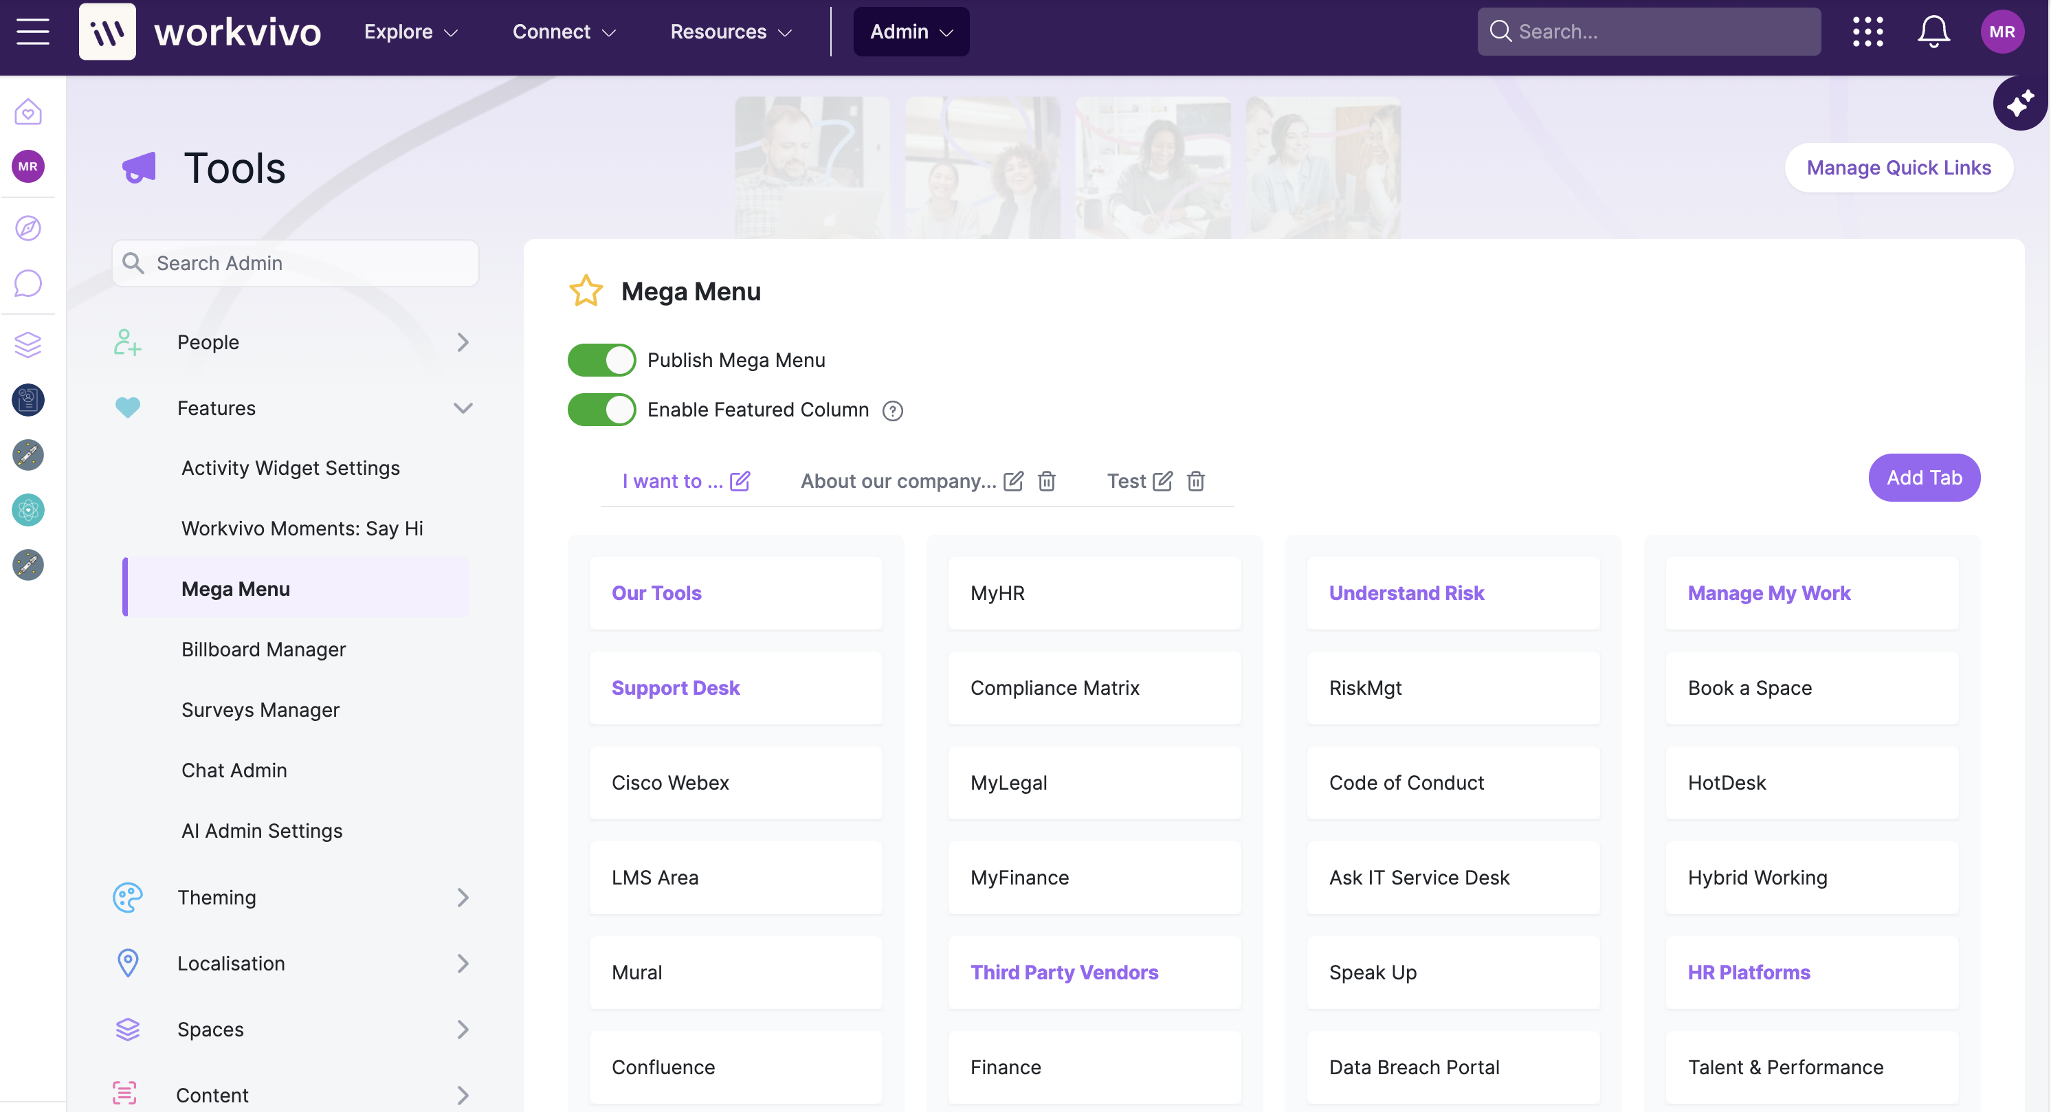Open the dark blue space icon in left rail

pos(28,399)
